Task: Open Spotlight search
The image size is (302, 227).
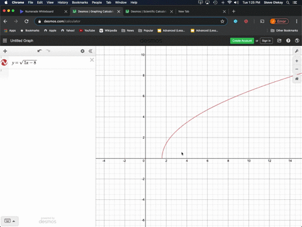Action: [x=288, y=3]
